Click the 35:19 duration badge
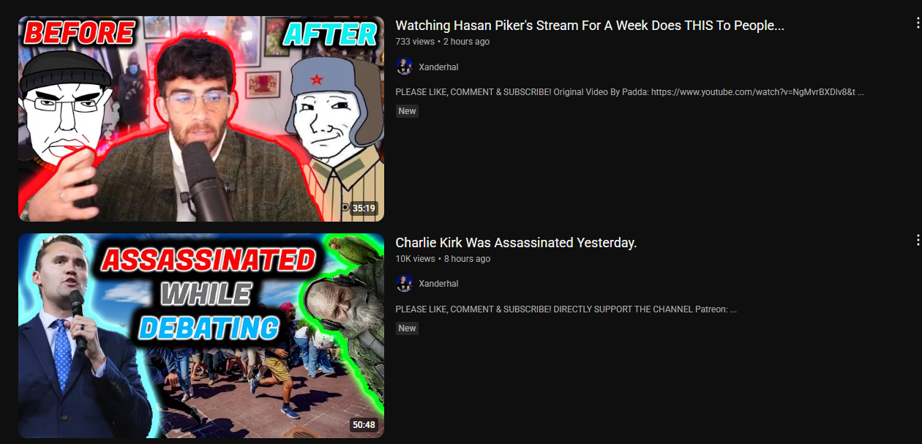Image resolution: width=922 pixels, height=444 pixels. (364, 208)
